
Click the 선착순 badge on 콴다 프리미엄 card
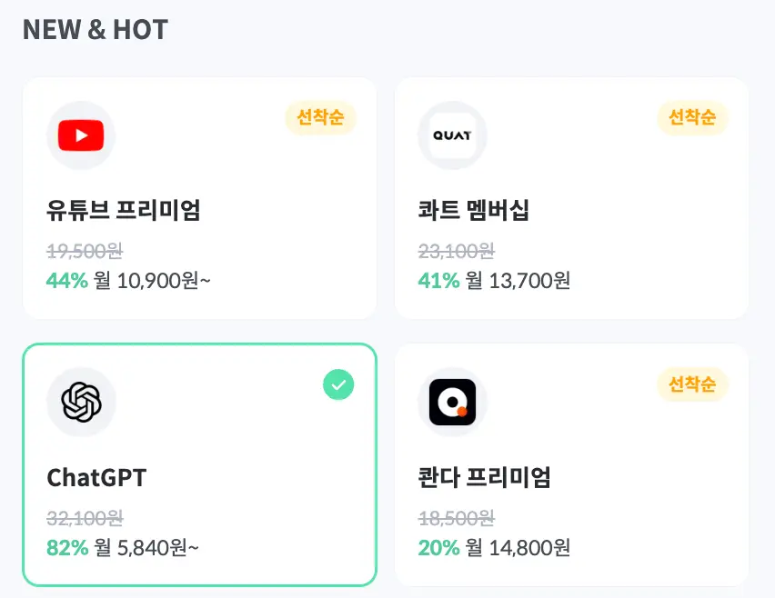point(692,385)
